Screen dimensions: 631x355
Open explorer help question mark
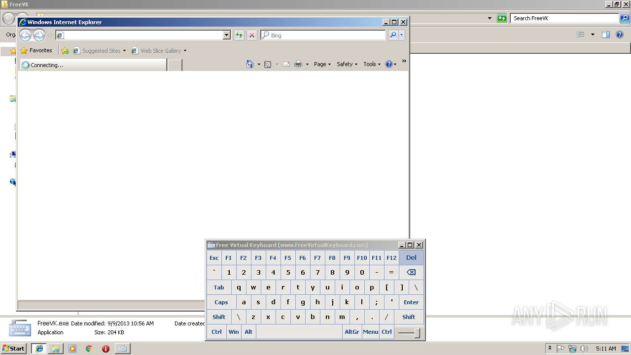click(620, 35)
